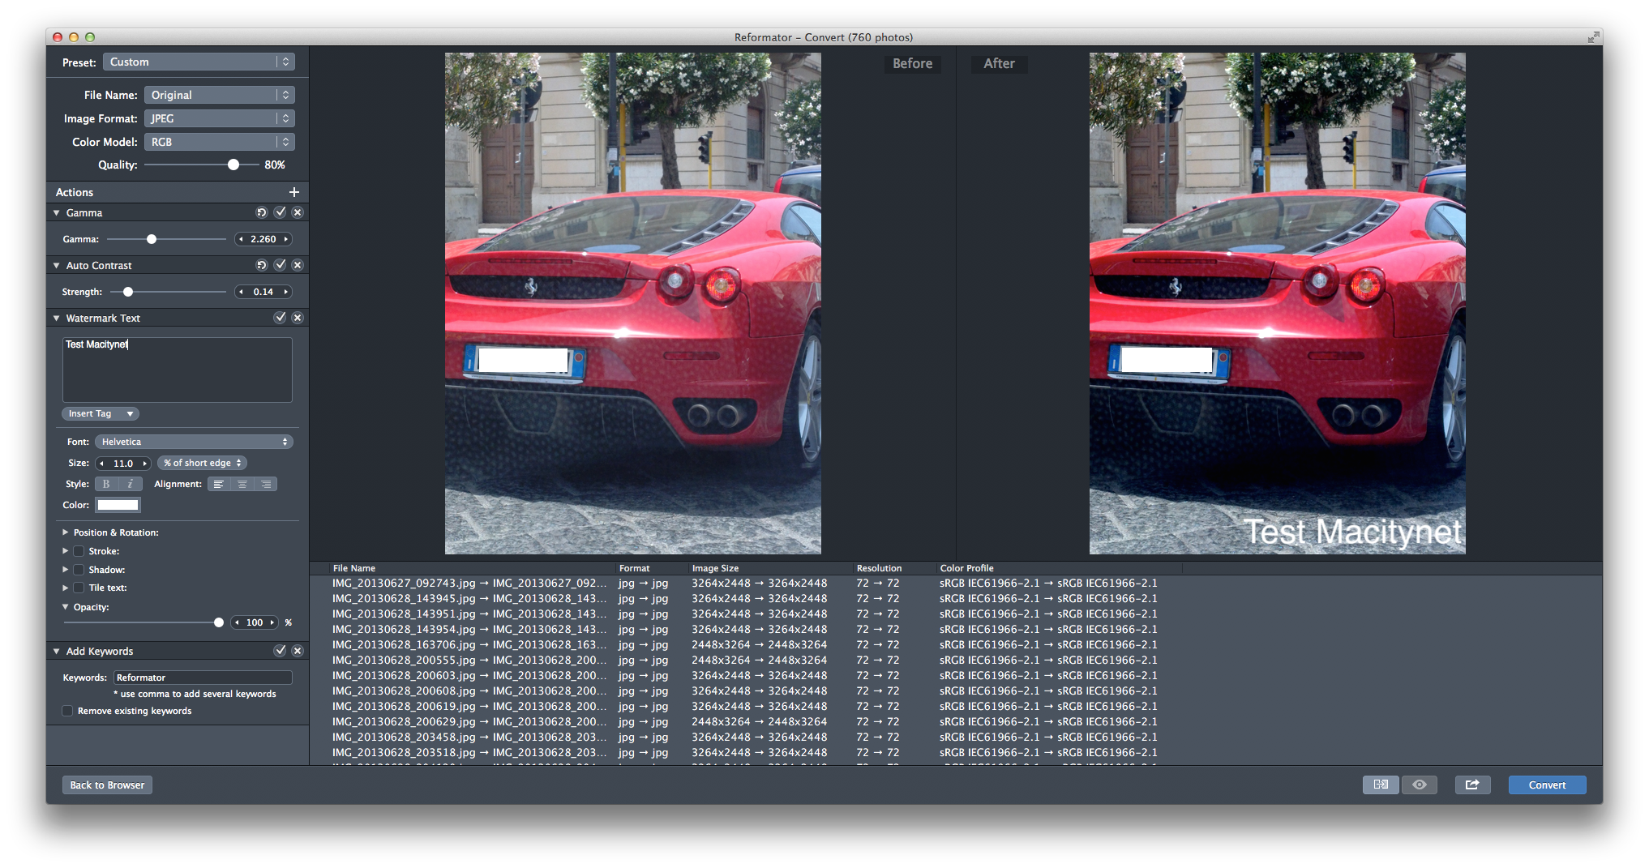Toggle the Auto Contrast action checkmark
Viewport: 1649px width, 868px height.
(280, 265)
